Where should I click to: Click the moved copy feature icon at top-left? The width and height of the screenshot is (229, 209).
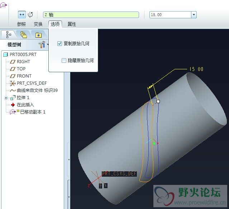(x=4, y=5)
